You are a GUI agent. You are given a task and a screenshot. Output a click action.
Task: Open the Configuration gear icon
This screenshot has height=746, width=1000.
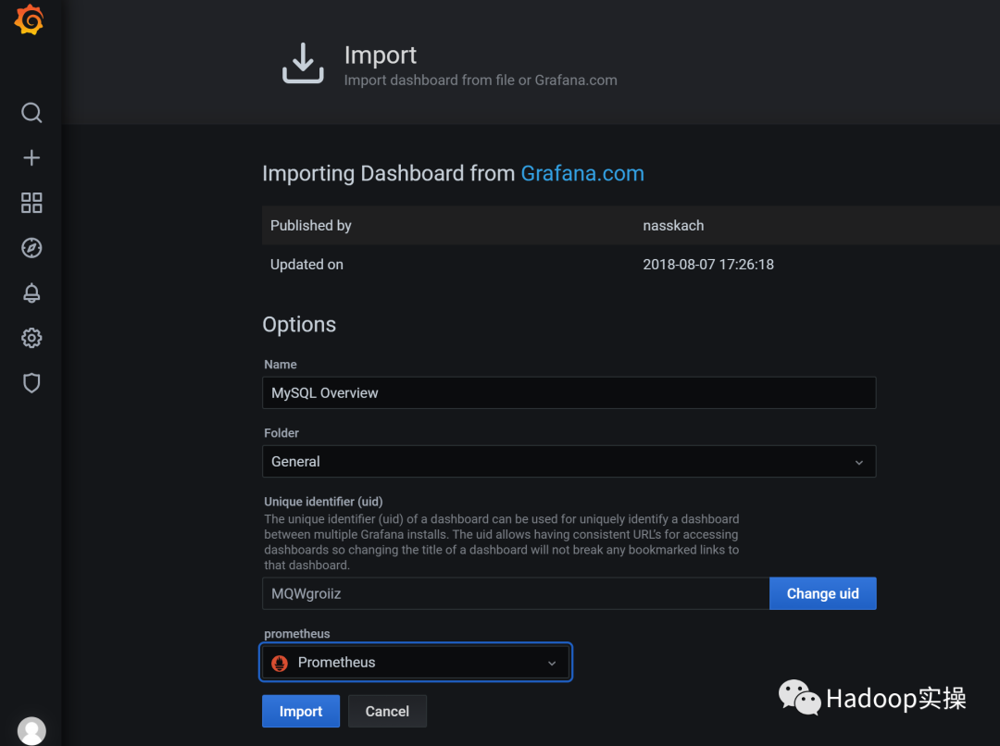pyautogui.click(x=31, y=338)
